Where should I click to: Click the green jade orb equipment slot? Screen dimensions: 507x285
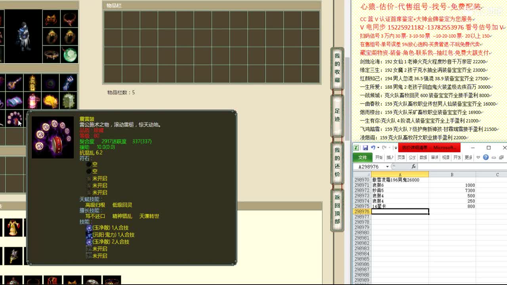(x=70, y=55)
